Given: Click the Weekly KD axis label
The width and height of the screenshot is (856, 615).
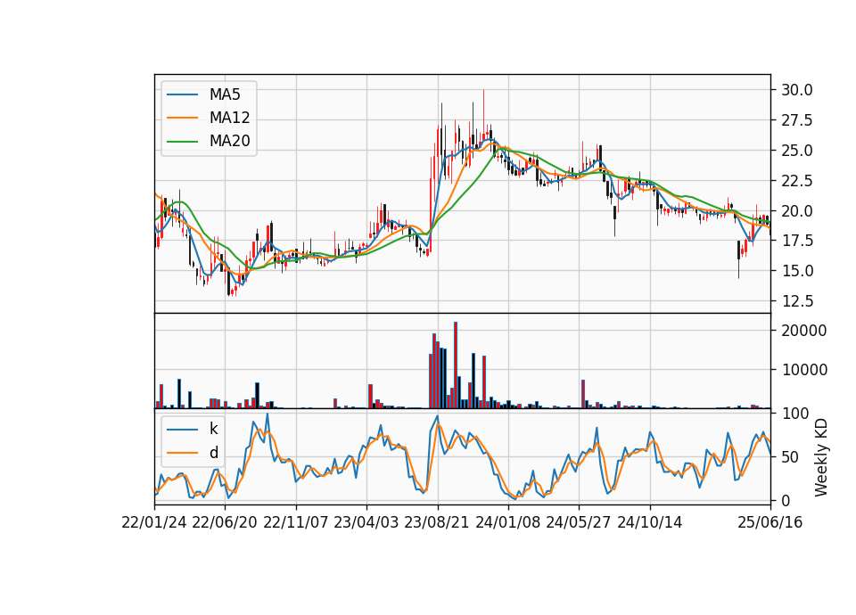Looking at the screenshot, I should [x=821, y=457].
